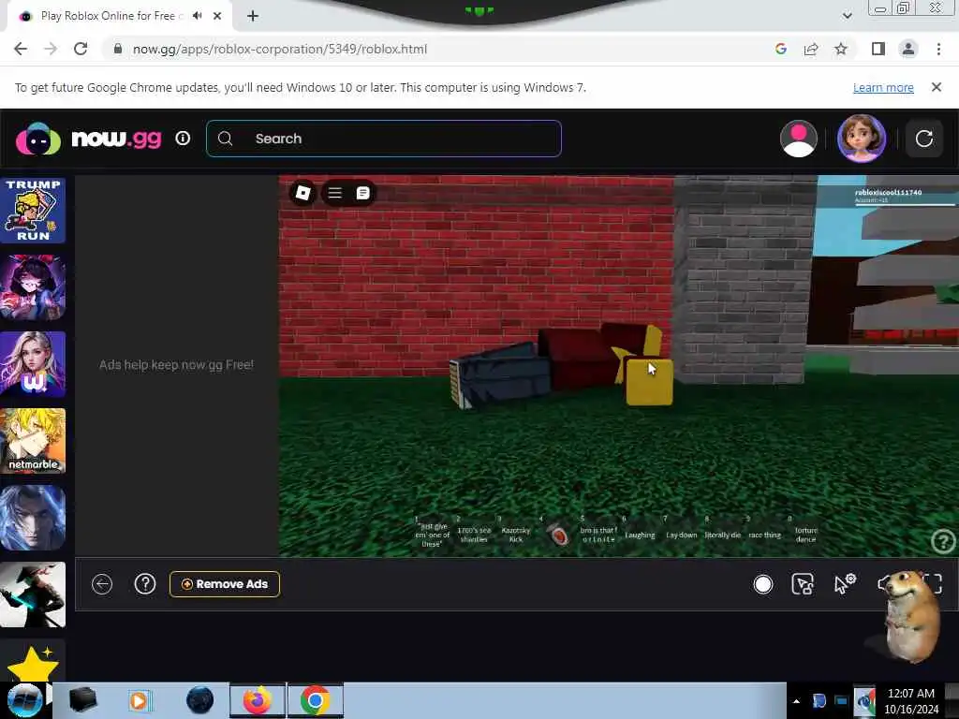Open the now.gg user profile icon
Viewport: 959px width, 719px height.
coord(798,139)
